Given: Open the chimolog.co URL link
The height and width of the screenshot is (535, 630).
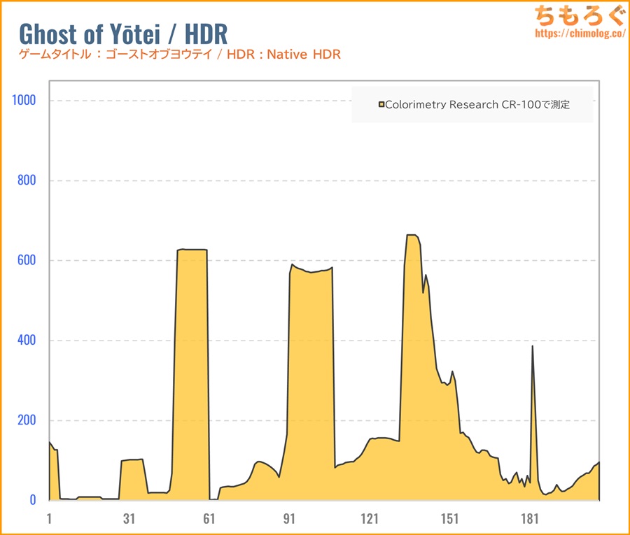Looking at the screenshot, I should [580, 34].
